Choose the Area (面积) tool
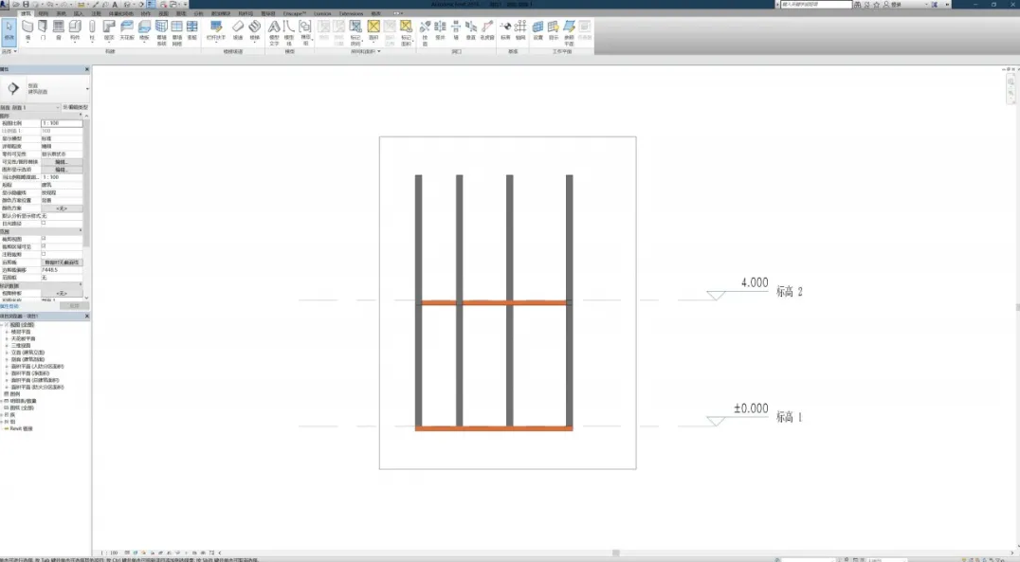The image size is (1020, 562). coord(373,30)
